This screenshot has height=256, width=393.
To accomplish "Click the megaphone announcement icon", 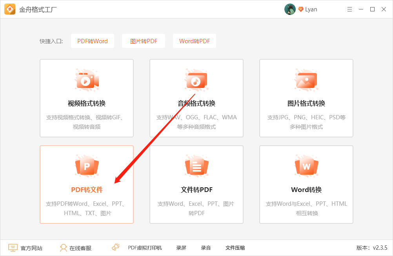I will (x=116, y=247).
